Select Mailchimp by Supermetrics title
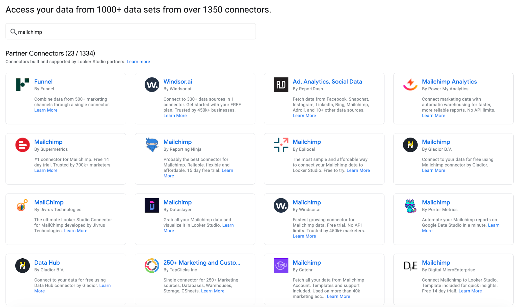521x307 pixels. [48, 142]
